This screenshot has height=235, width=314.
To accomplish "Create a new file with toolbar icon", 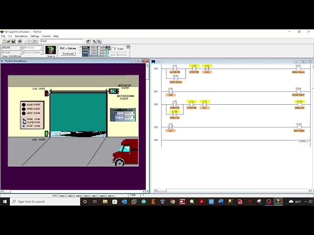I will point(4,41).
